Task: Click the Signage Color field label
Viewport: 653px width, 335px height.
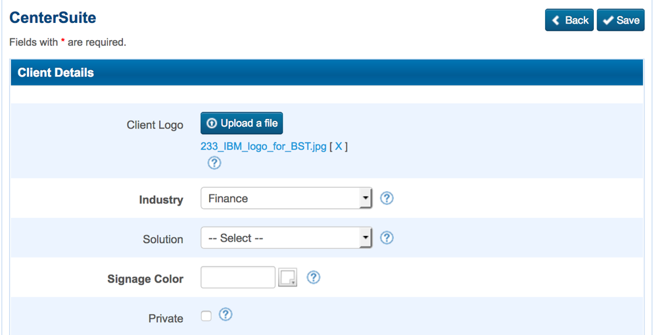Action: click(x=145, y=279)
